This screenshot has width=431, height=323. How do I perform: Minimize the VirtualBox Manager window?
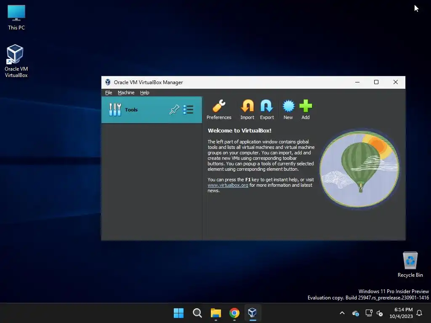357,82
